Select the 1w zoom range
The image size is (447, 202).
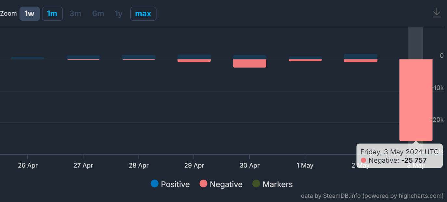pyautogui.click(x=30, y=14)
